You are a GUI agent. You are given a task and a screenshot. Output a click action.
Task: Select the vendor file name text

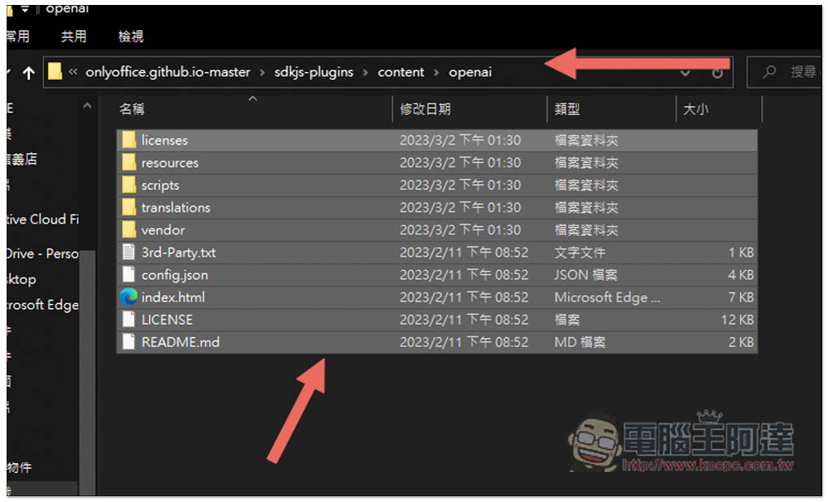(x=163, y=229)
